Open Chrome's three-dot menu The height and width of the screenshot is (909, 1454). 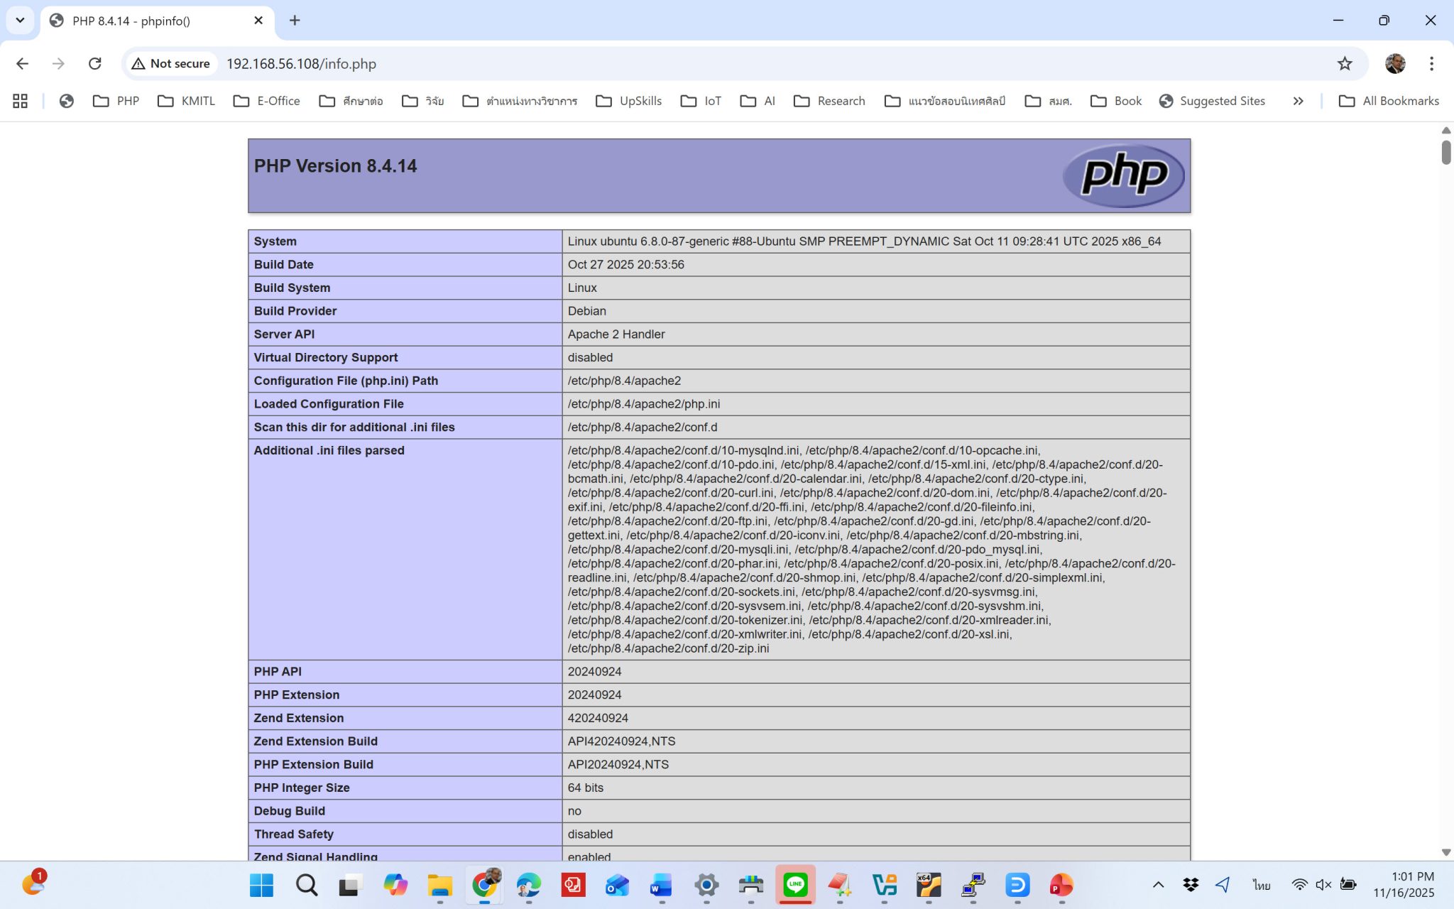(x=1431, y=63)
